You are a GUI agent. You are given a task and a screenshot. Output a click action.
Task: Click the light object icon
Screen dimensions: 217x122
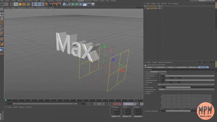(x=93, y=4)
